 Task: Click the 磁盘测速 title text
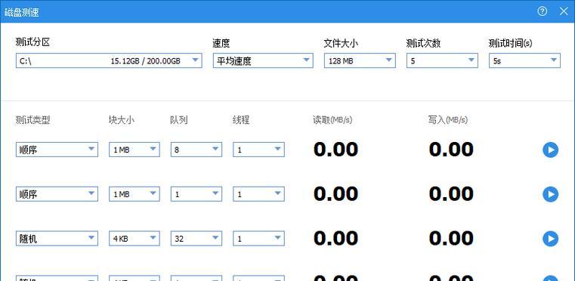coord(22,12)
